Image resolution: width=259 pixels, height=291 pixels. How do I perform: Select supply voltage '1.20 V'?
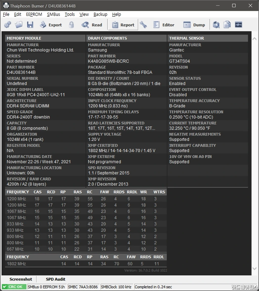(x=94, y=139)
